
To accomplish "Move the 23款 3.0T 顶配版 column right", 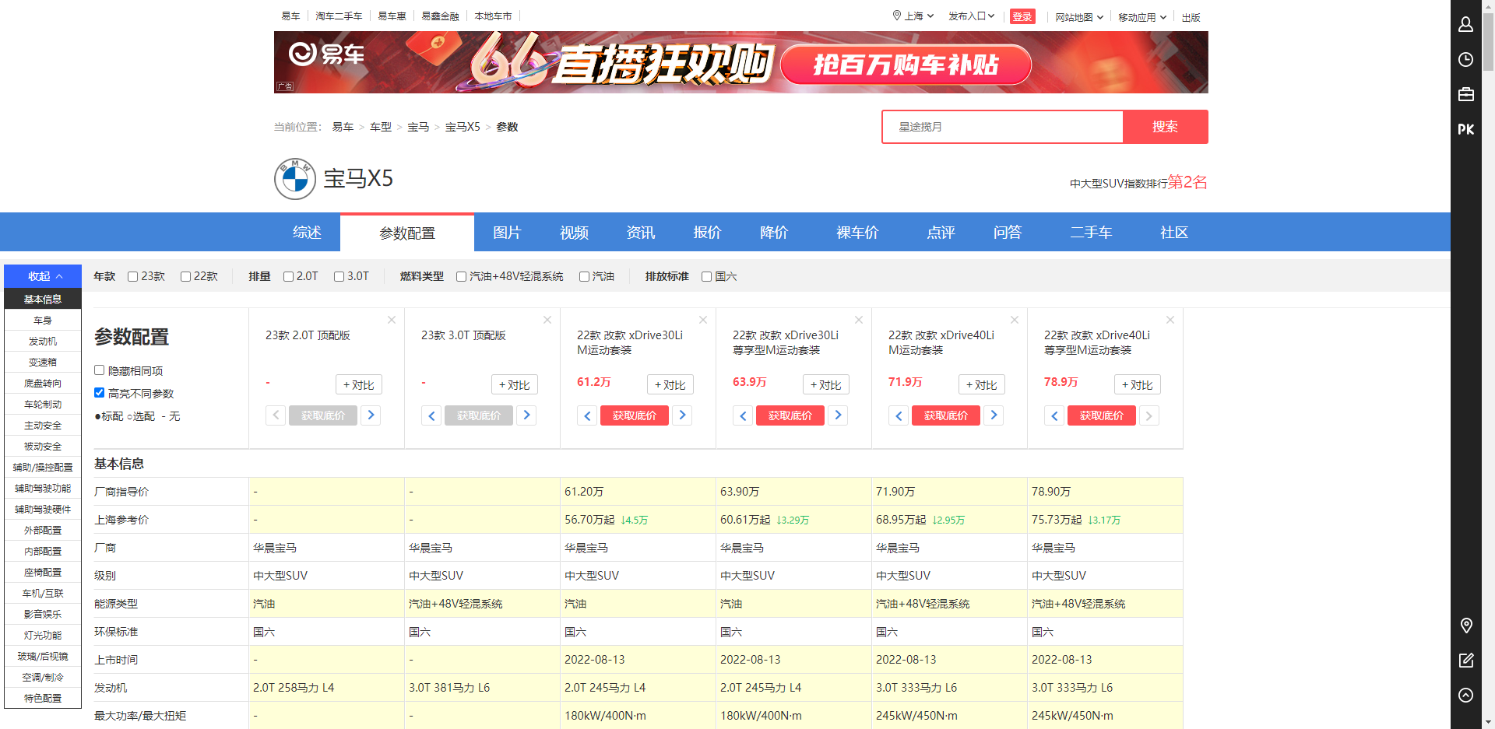I will [526, 415].
